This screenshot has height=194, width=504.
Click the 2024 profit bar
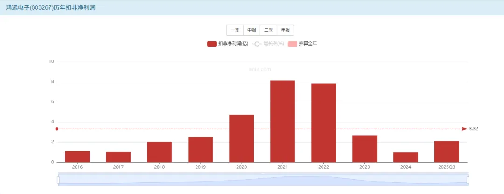coord(406,157)
